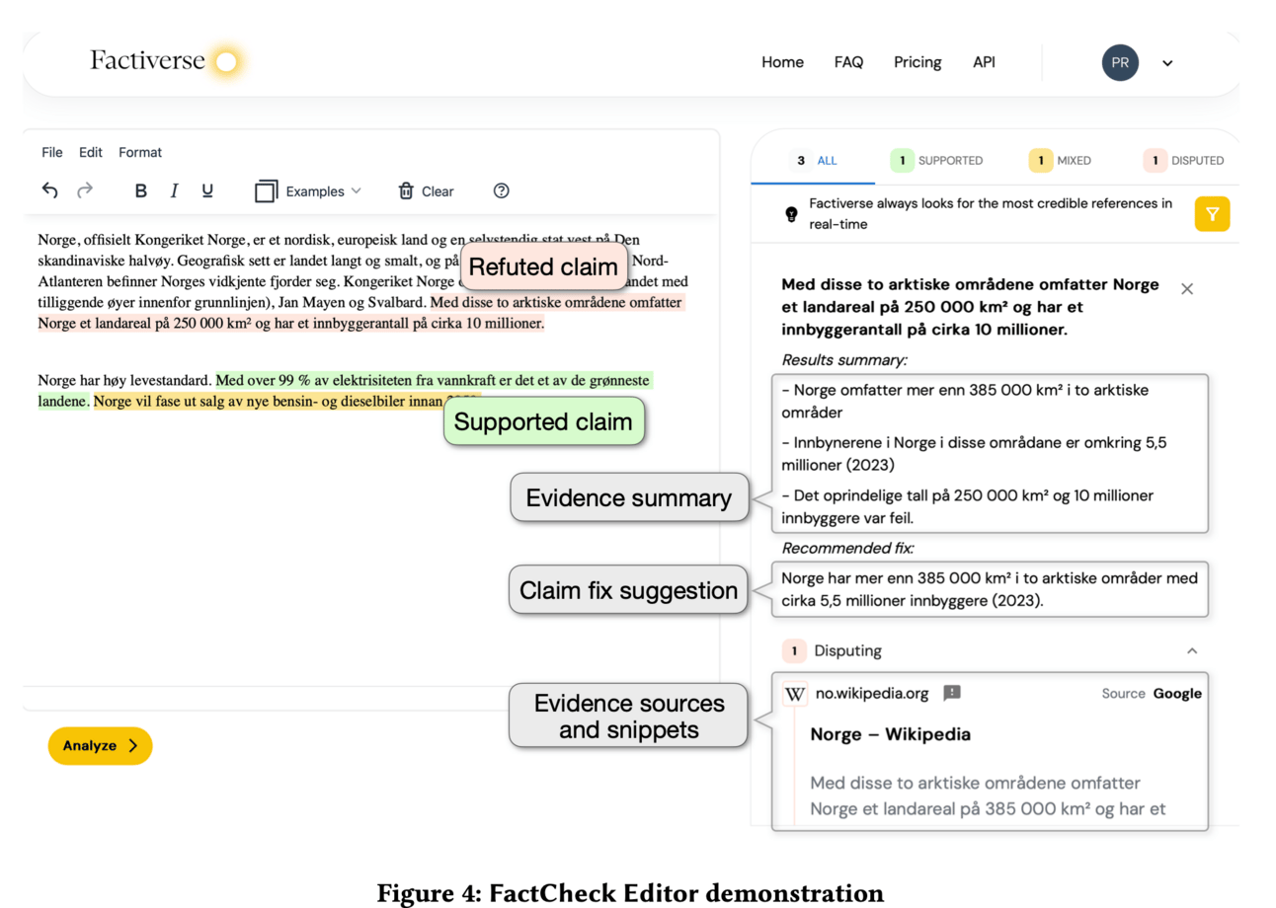
Task: Clear the editor text
Action: coord(426,191)
